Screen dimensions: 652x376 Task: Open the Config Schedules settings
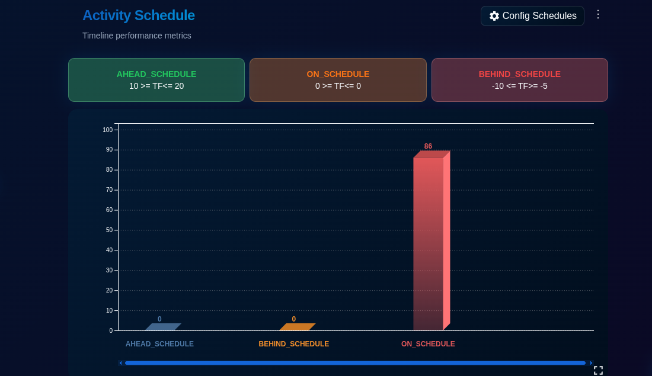pos(532,16)
